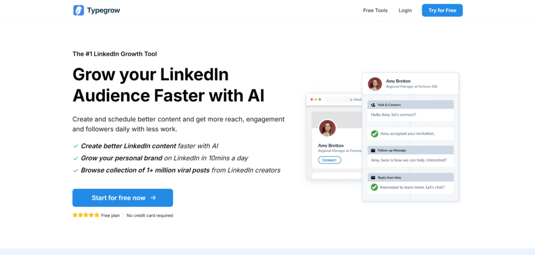Click the Typegrow feather logo icon

(78, 10)
